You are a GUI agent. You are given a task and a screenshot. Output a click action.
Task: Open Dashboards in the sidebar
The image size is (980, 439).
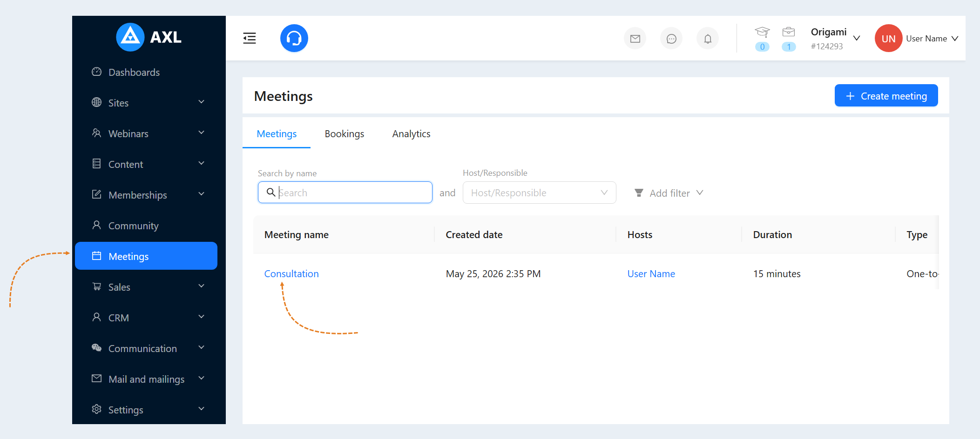tap(146, 72)
